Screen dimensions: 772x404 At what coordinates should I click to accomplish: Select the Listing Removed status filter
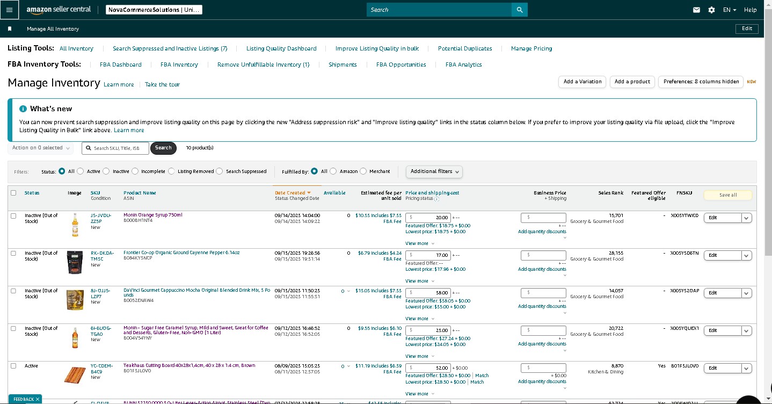coord(171,171)
